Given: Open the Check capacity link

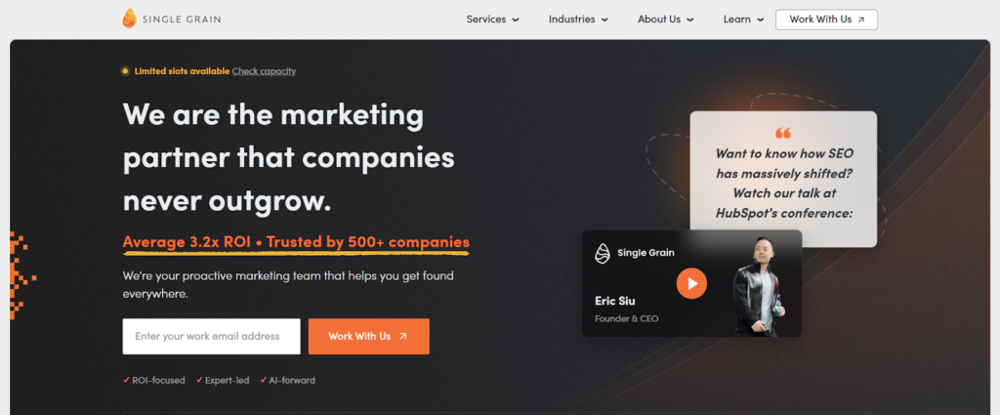Looking at the screenshot, I should pyautogui.click(x=264, y=71).
